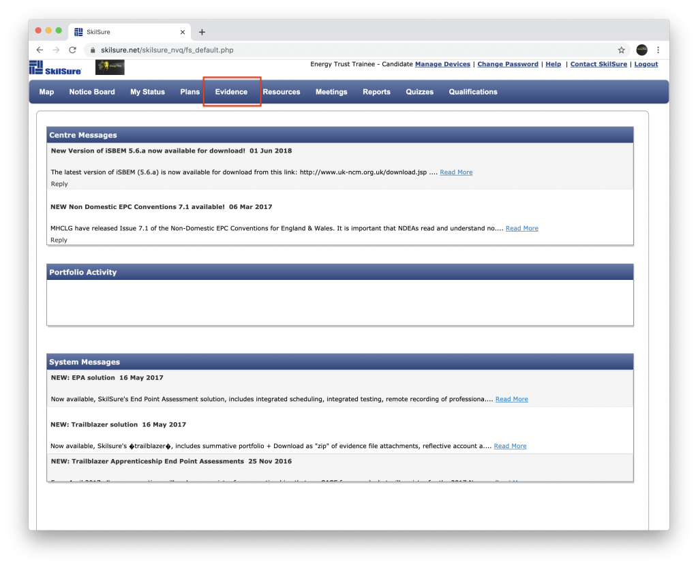This screenshot has height=568, width=698.
Task: Reload the current page
Action: click(x=72, y=50)
